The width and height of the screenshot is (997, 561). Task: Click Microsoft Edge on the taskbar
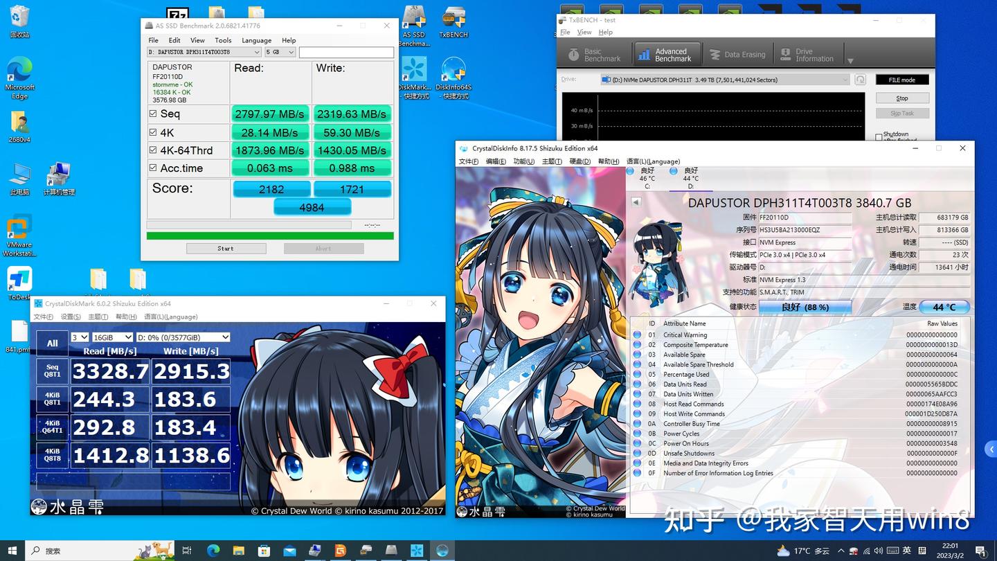[x=213, y=550]
